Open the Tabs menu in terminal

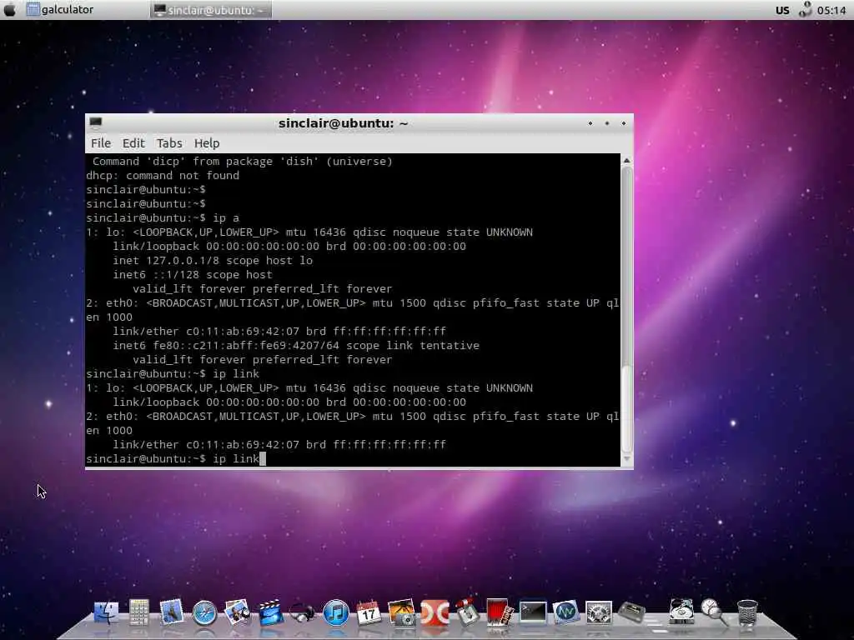169,143
